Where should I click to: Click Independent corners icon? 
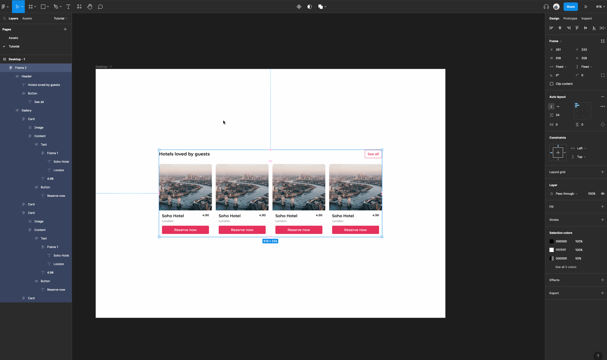pos(603,75)
